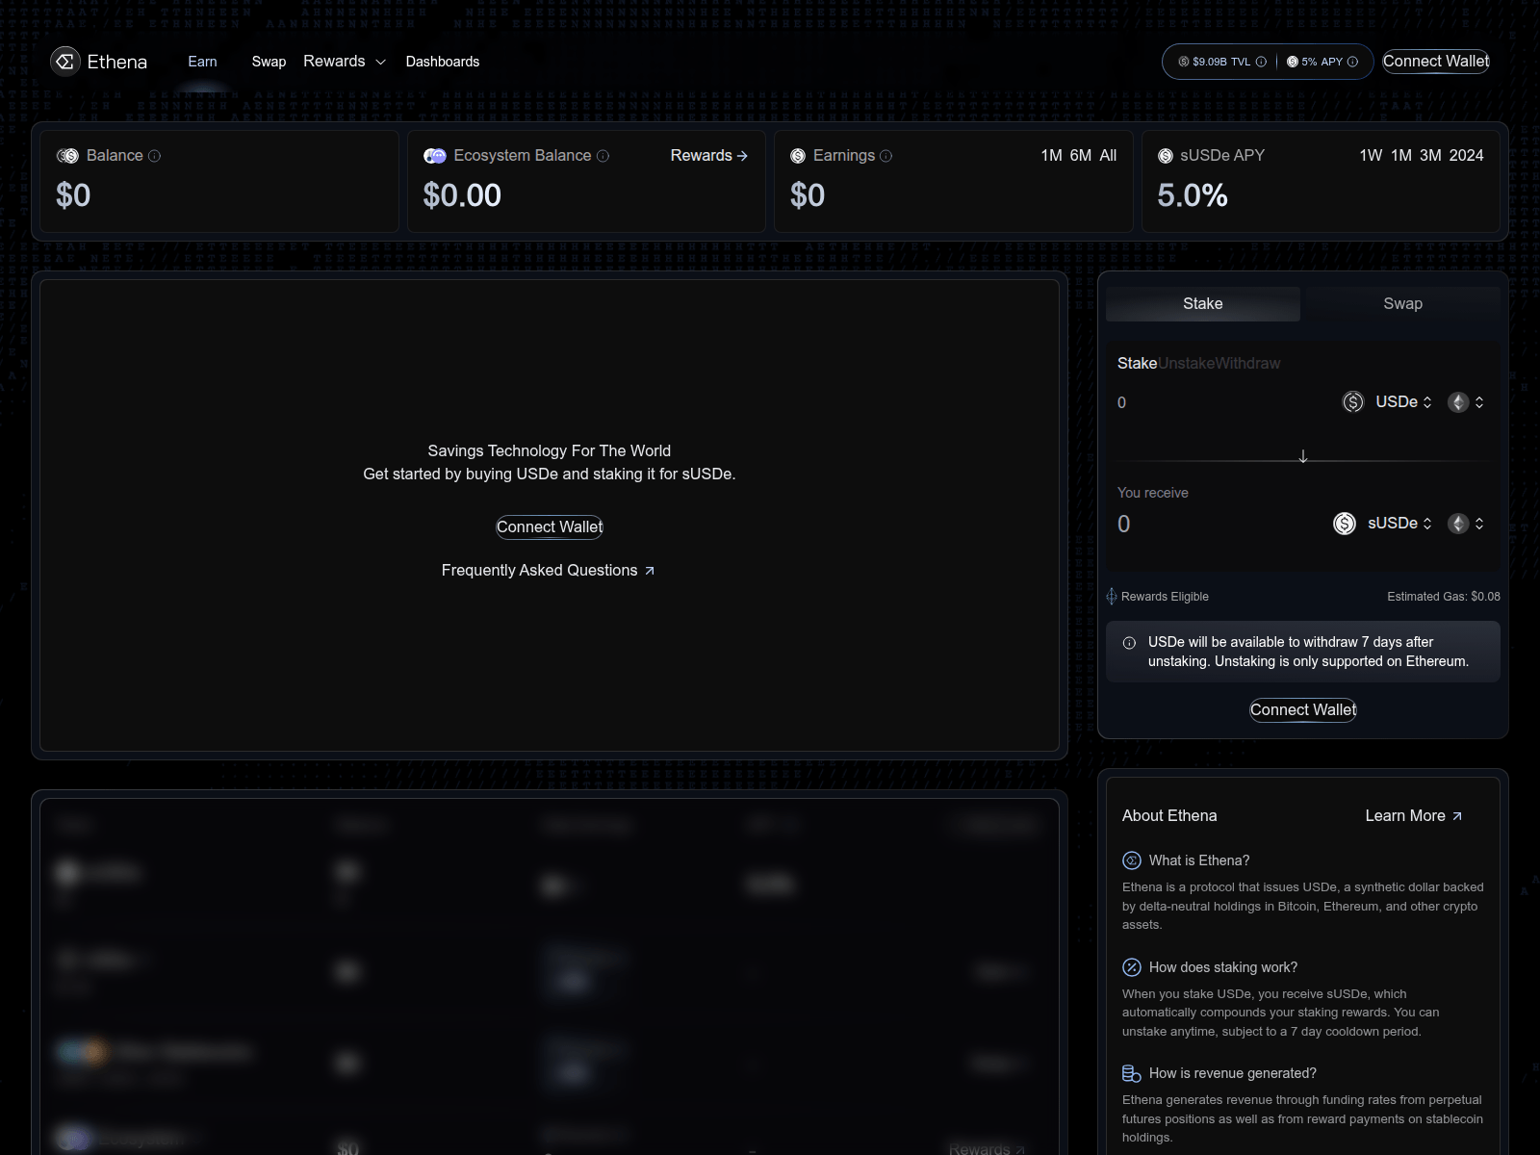Click the Balance info icon
Viewport: 1540px width, 1155px height.
154,155
